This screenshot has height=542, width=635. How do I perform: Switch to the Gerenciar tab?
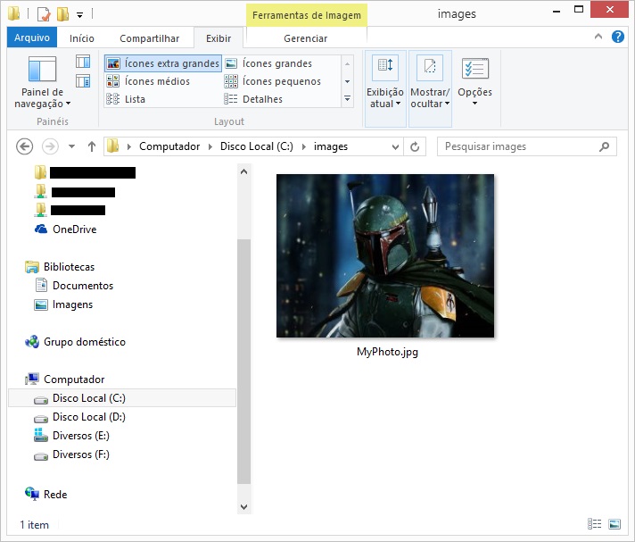coord(305,38)
